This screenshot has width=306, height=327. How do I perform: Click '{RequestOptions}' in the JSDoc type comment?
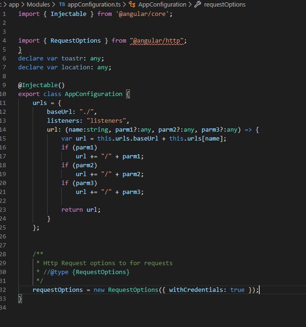coord(101,272)
